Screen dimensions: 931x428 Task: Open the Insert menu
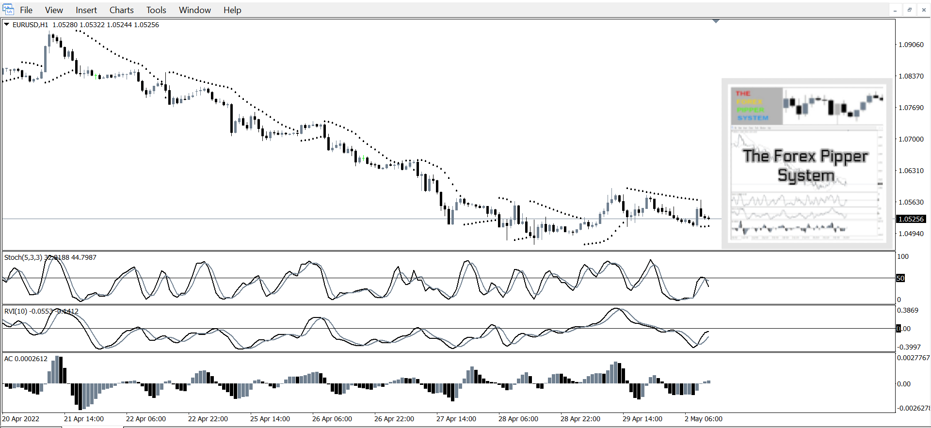pos(86,10)
